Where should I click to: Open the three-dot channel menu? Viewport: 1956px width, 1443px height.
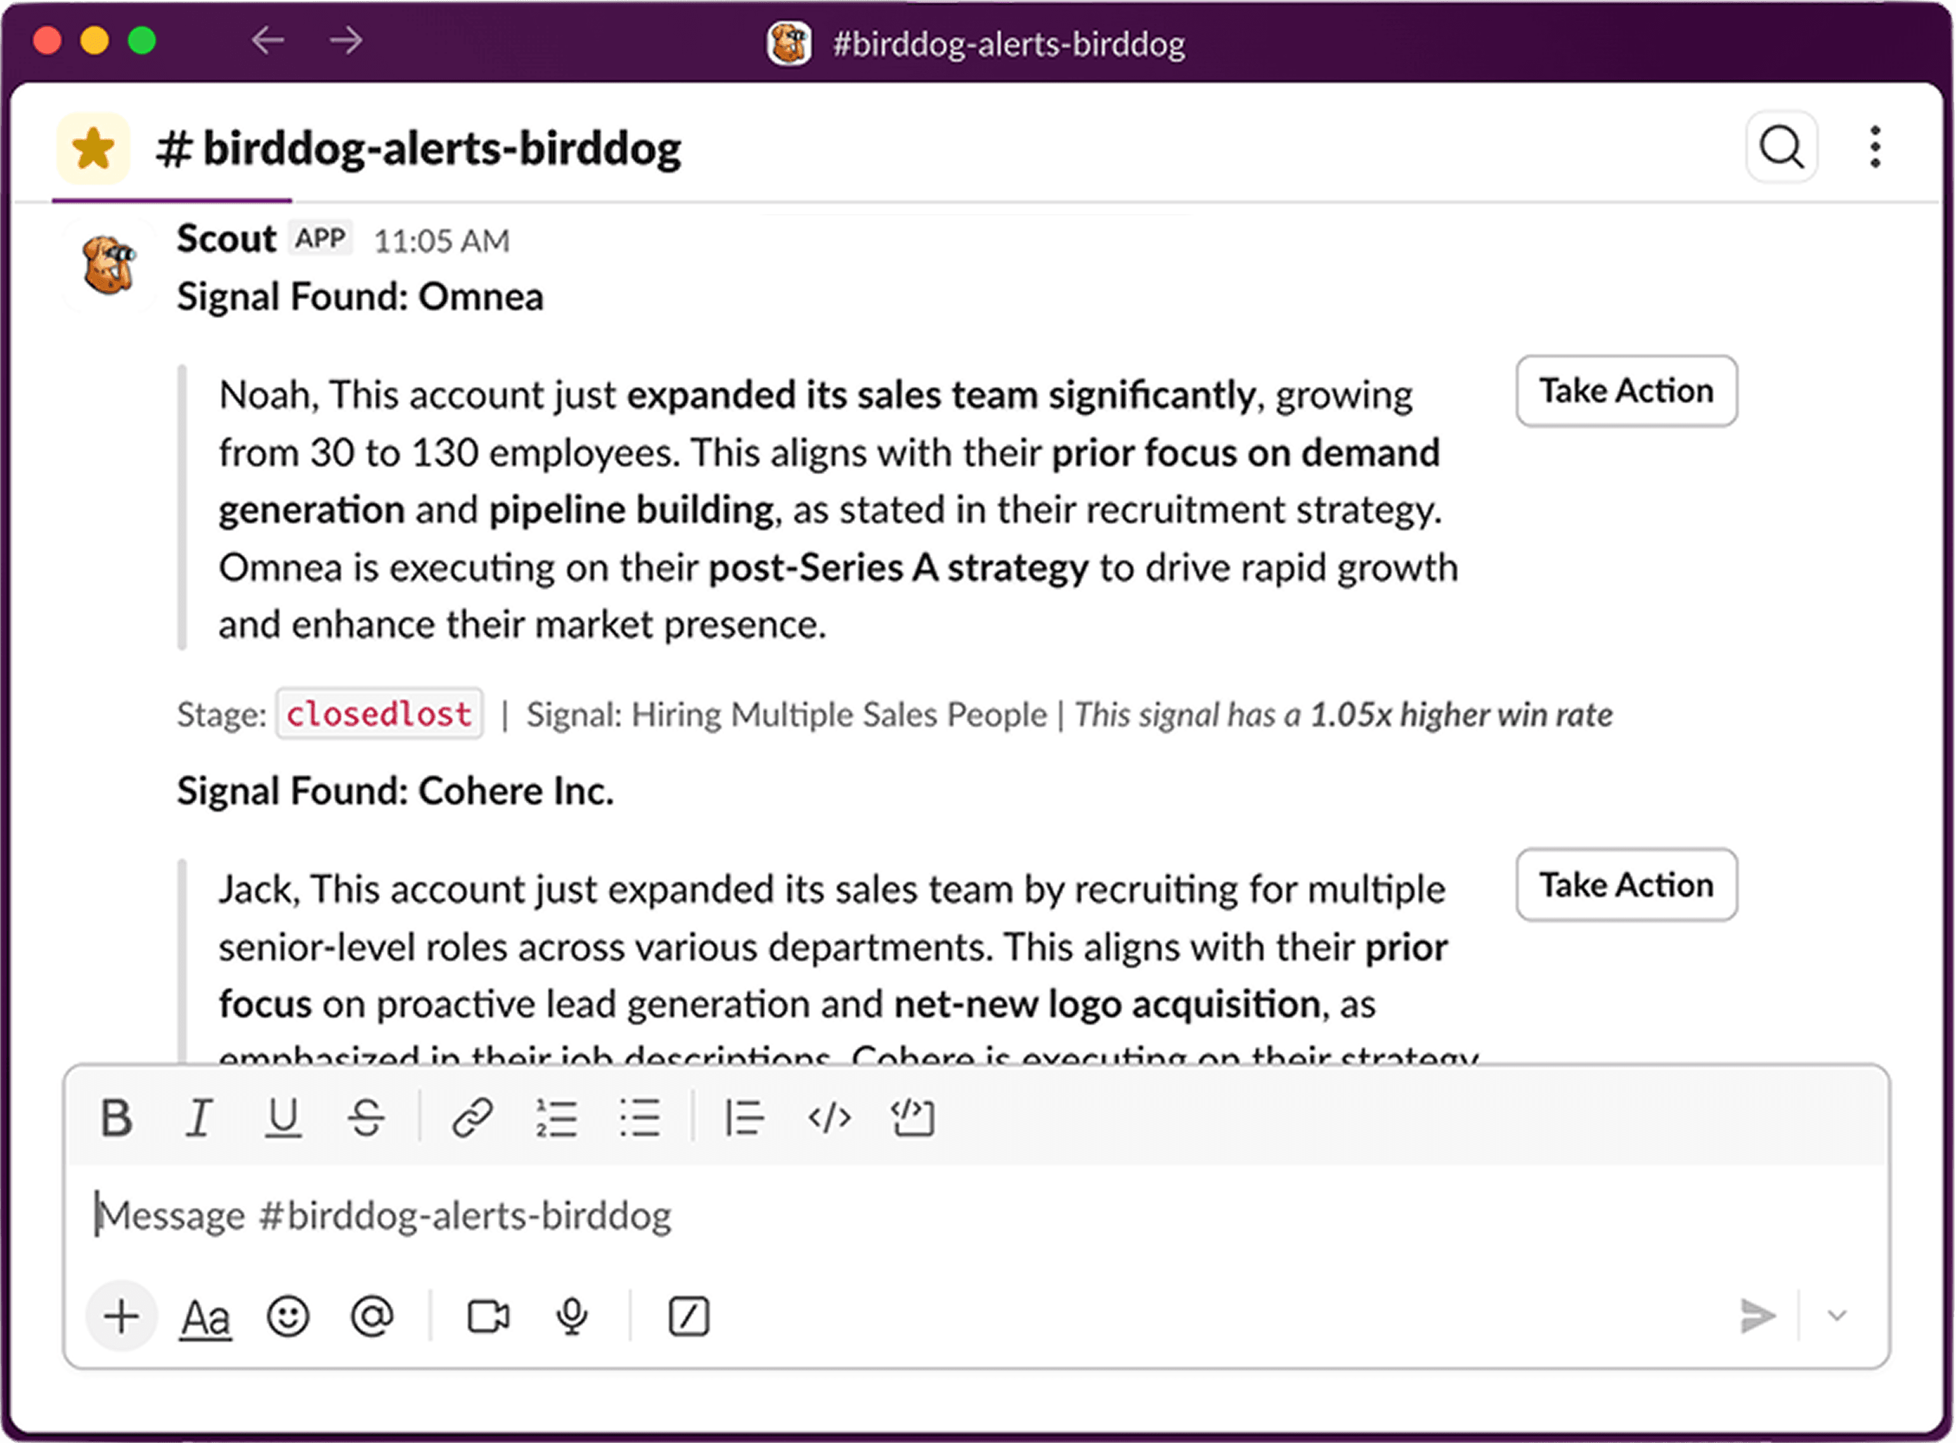pos(1875,147)
